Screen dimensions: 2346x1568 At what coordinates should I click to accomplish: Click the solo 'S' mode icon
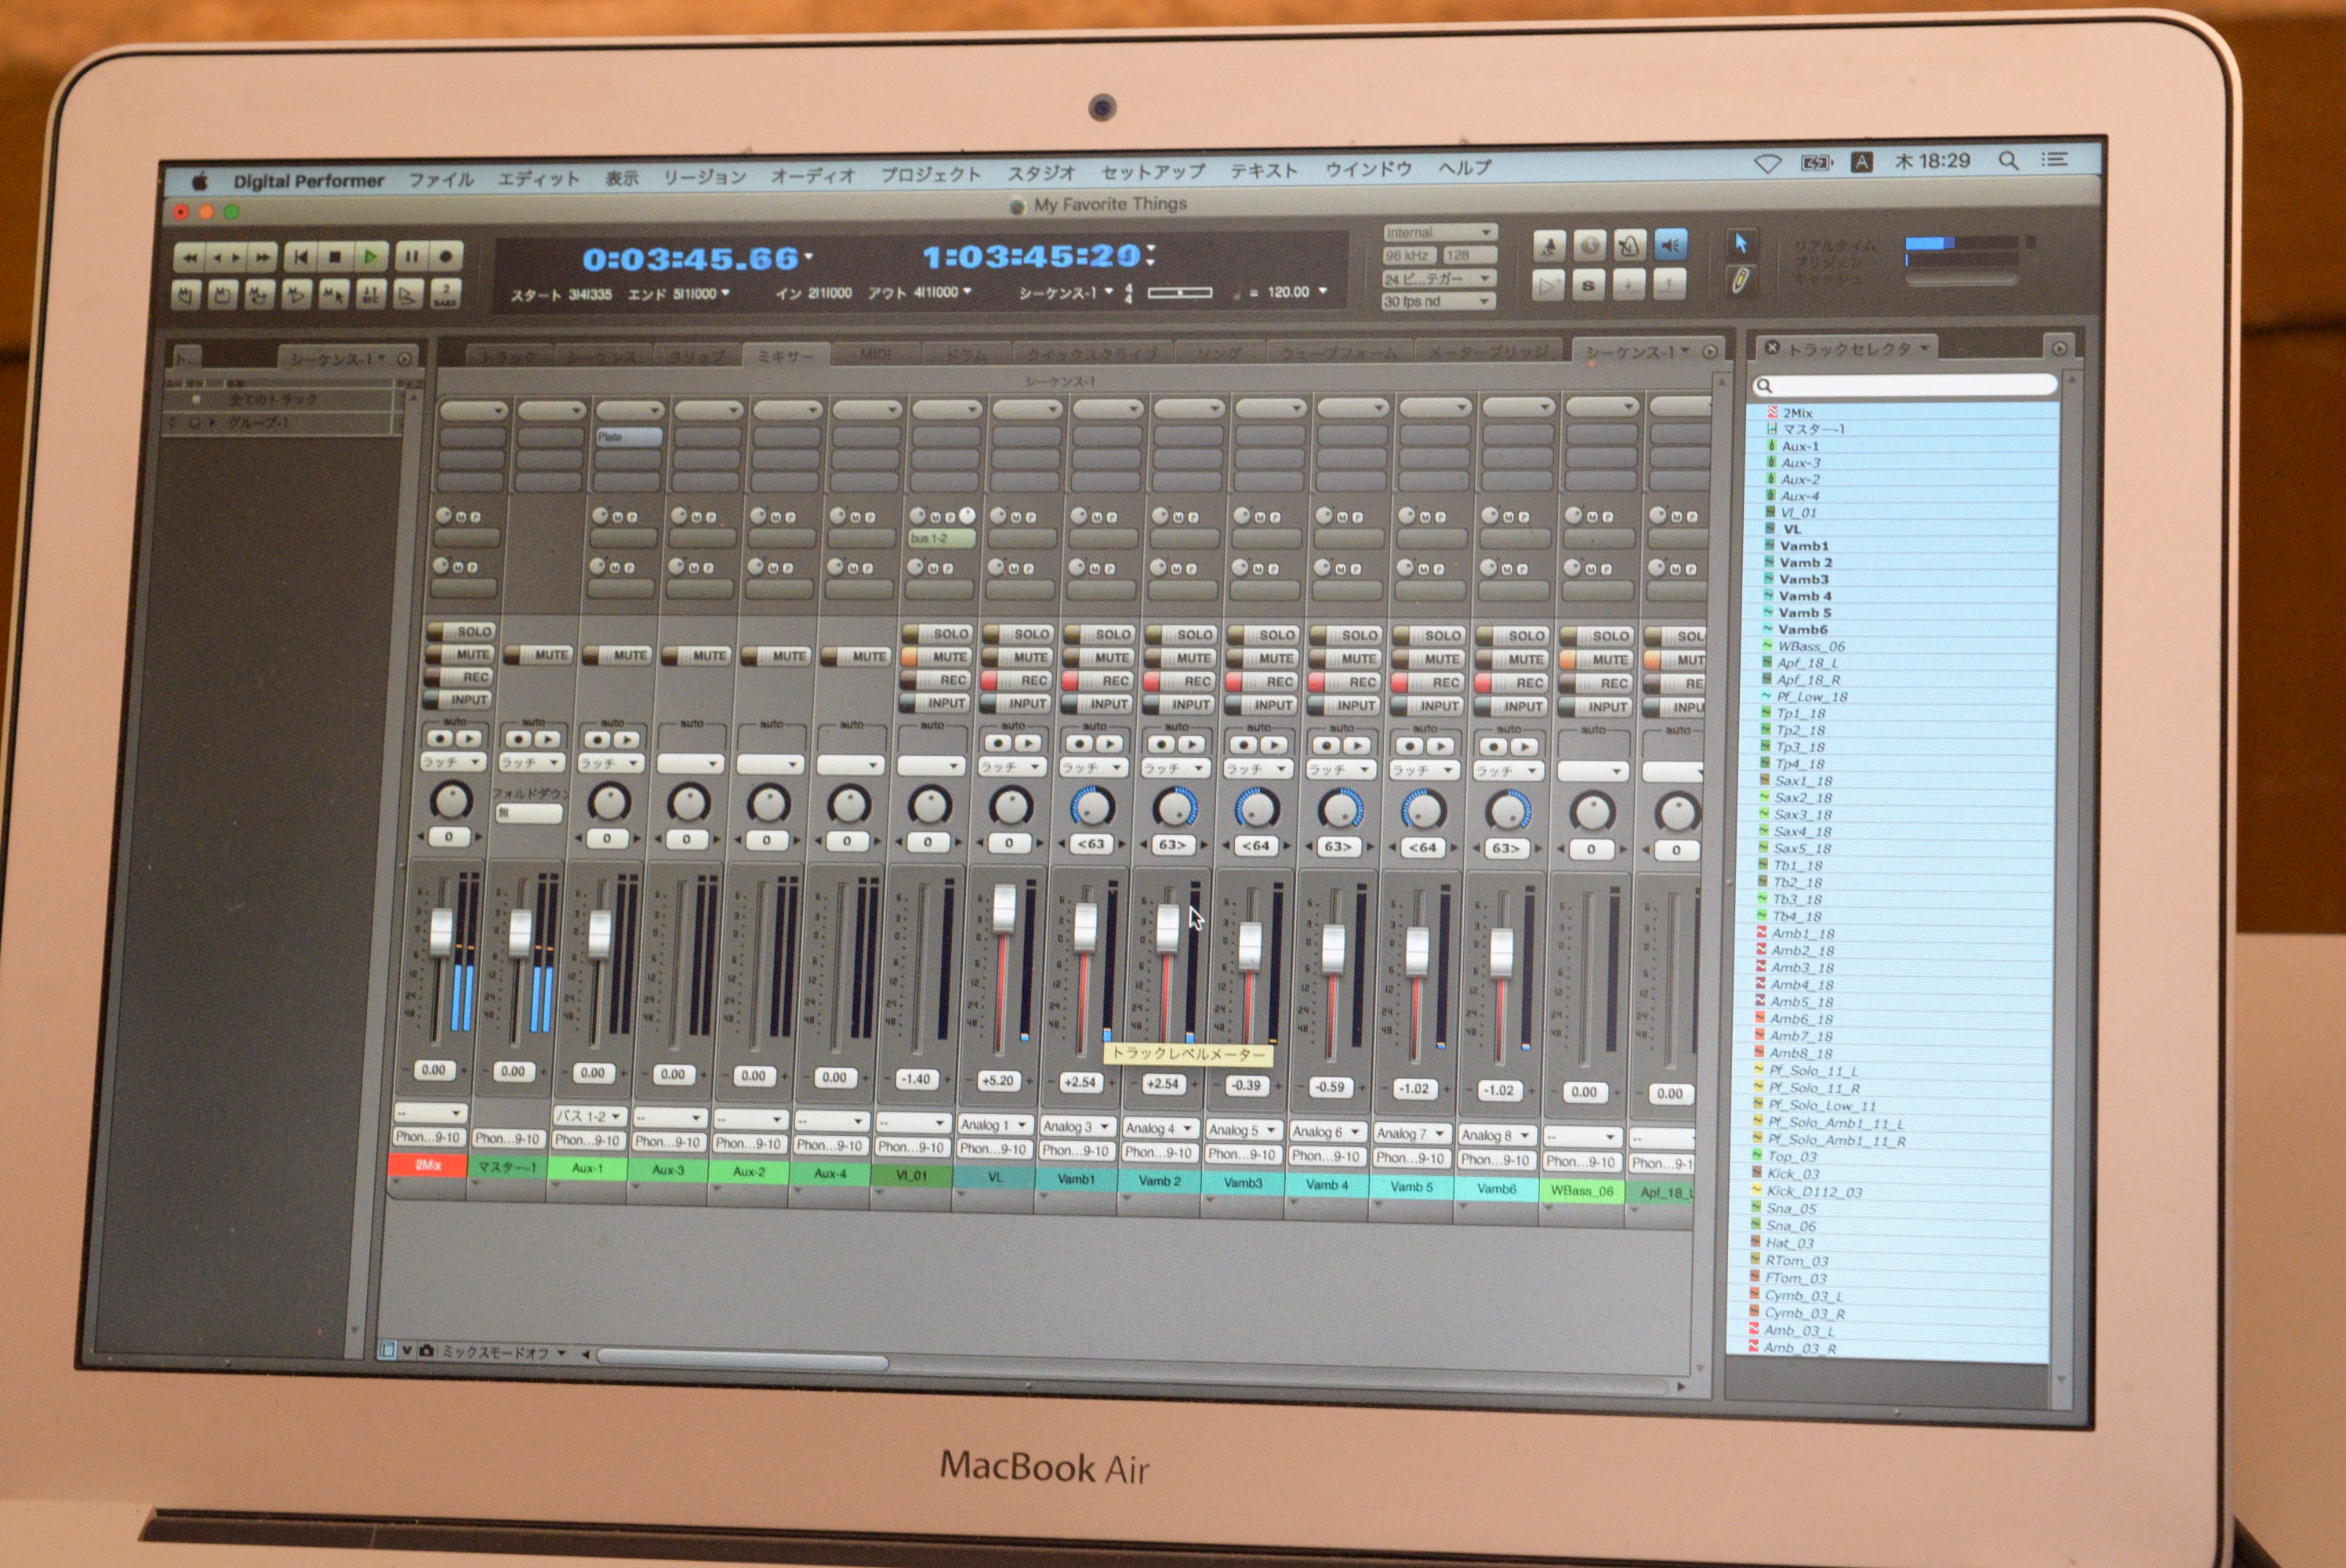click(1588, 286)
